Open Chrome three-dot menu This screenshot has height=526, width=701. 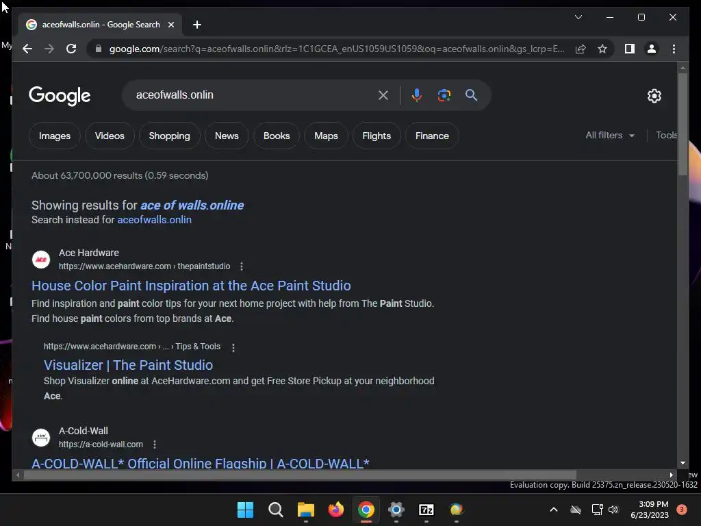pos(674,49)
